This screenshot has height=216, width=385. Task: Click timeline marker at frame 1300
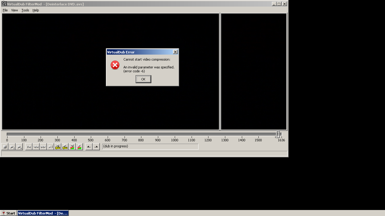click(225, 140)
